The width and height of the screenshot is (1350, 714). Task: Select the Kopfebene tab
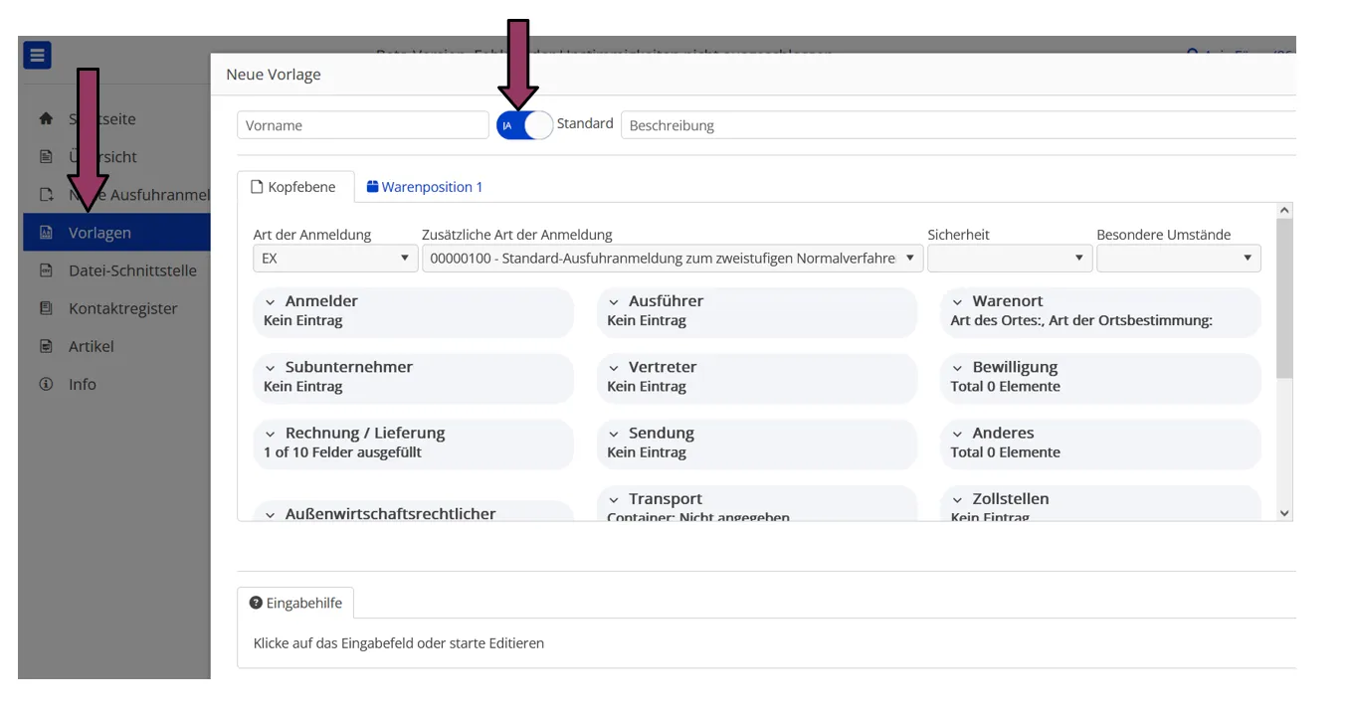[293, 187]
